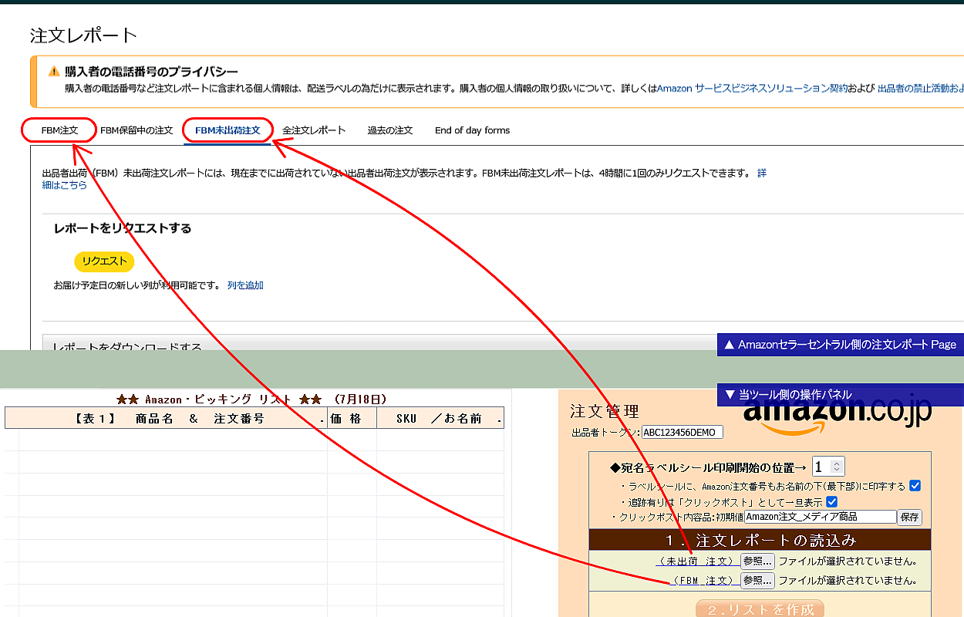Open the End of day forms tab
The height and width of the screenshot is (617, 964).
472,130
